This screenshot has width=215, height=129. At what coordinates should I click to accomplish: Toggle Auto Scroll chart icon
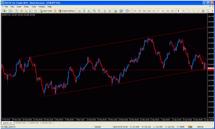click(x=105, y=11)
